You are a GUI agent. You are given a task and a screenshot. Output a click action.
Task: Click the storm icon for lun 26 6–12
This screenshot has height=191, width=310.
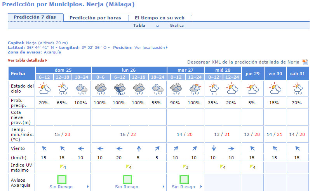click(119, 90)
